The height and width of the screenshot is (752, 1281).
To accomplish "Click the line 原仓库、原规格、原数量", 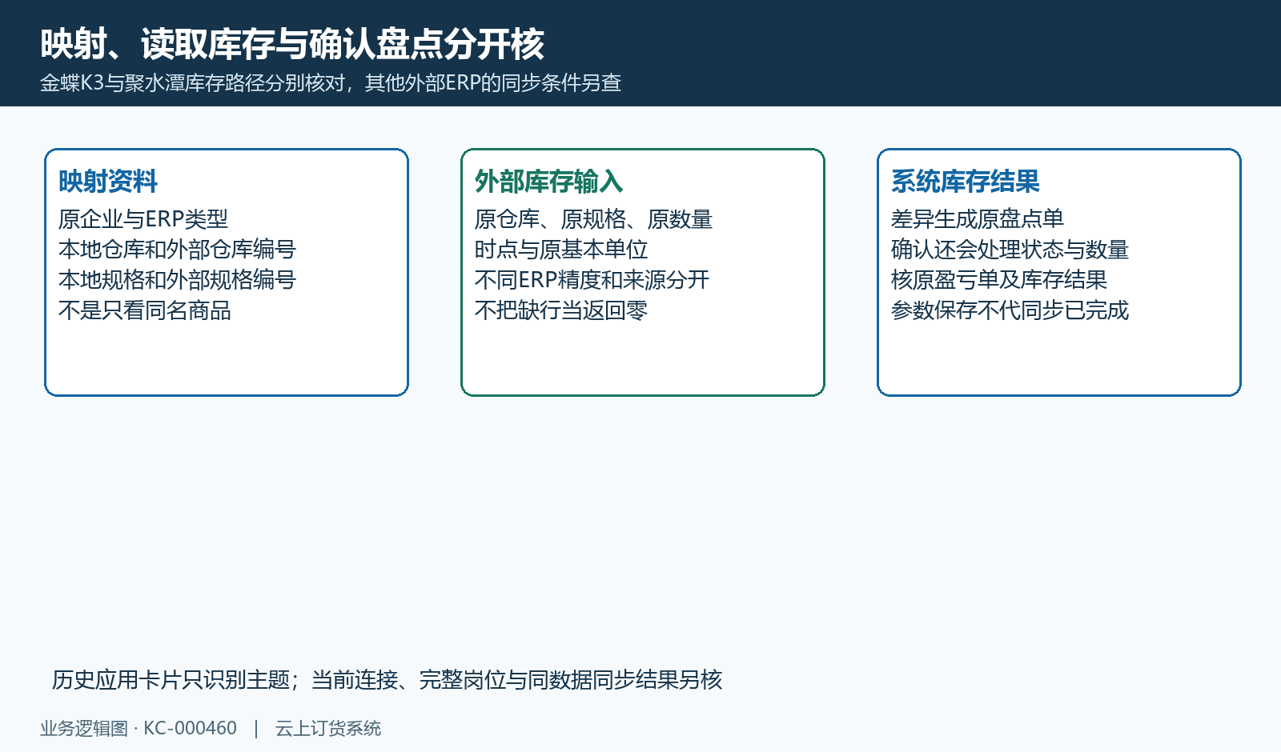I will coord(593,219).
